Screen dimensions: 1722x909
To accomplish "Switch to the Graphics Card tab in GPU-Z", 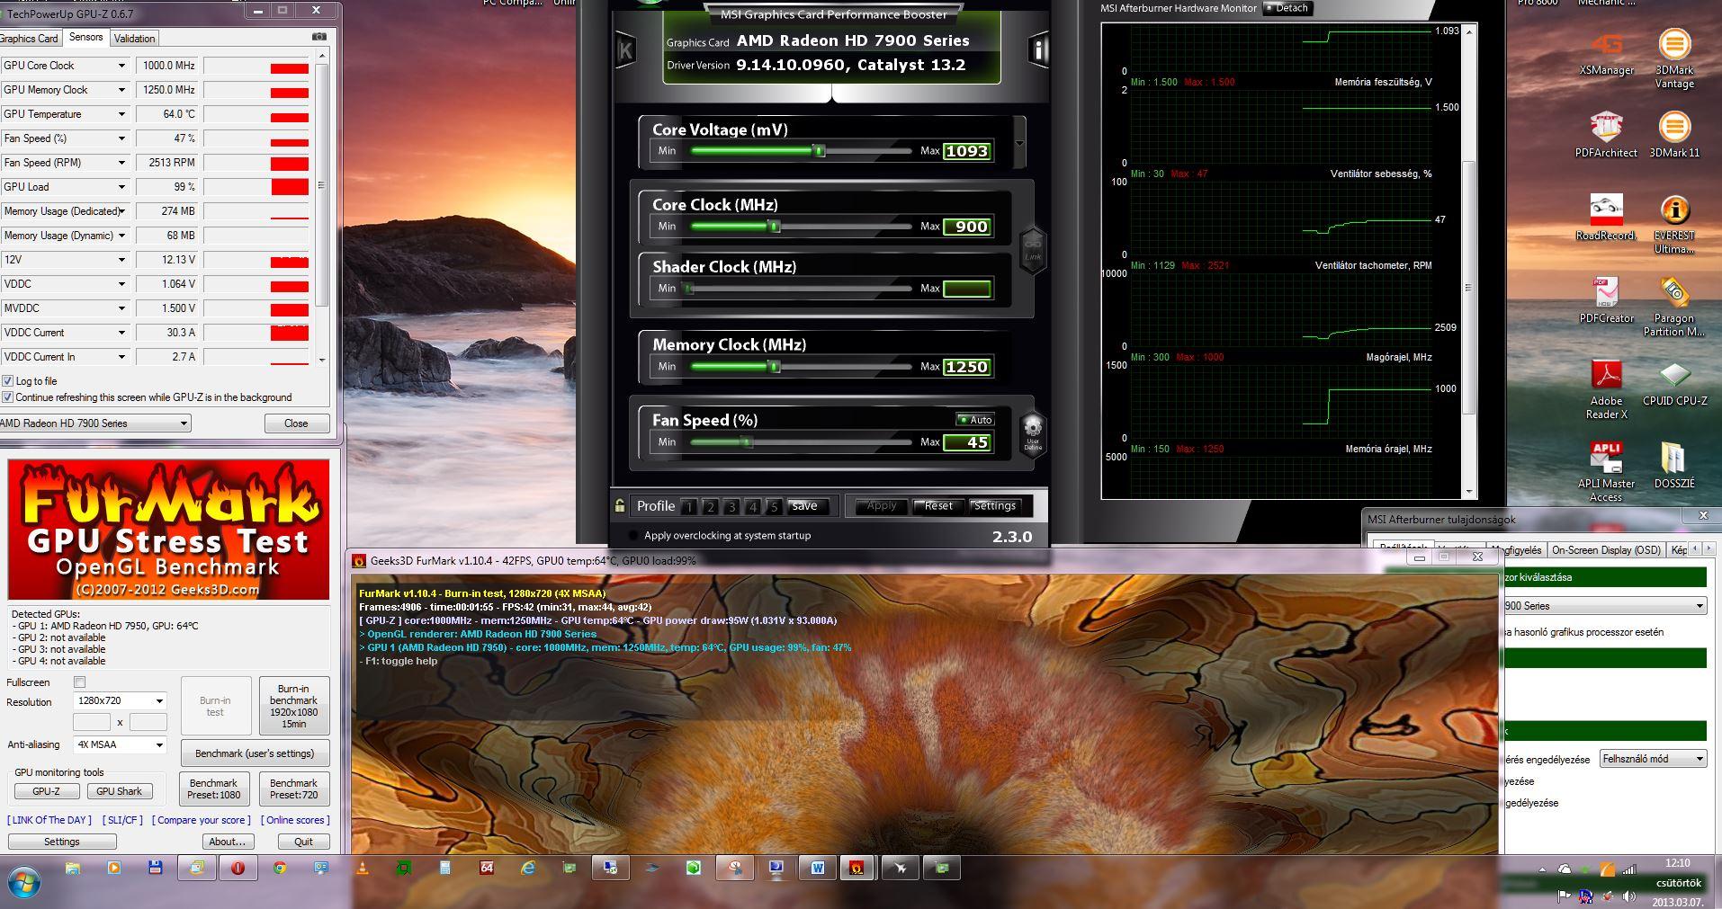I will tap(29, 39).
